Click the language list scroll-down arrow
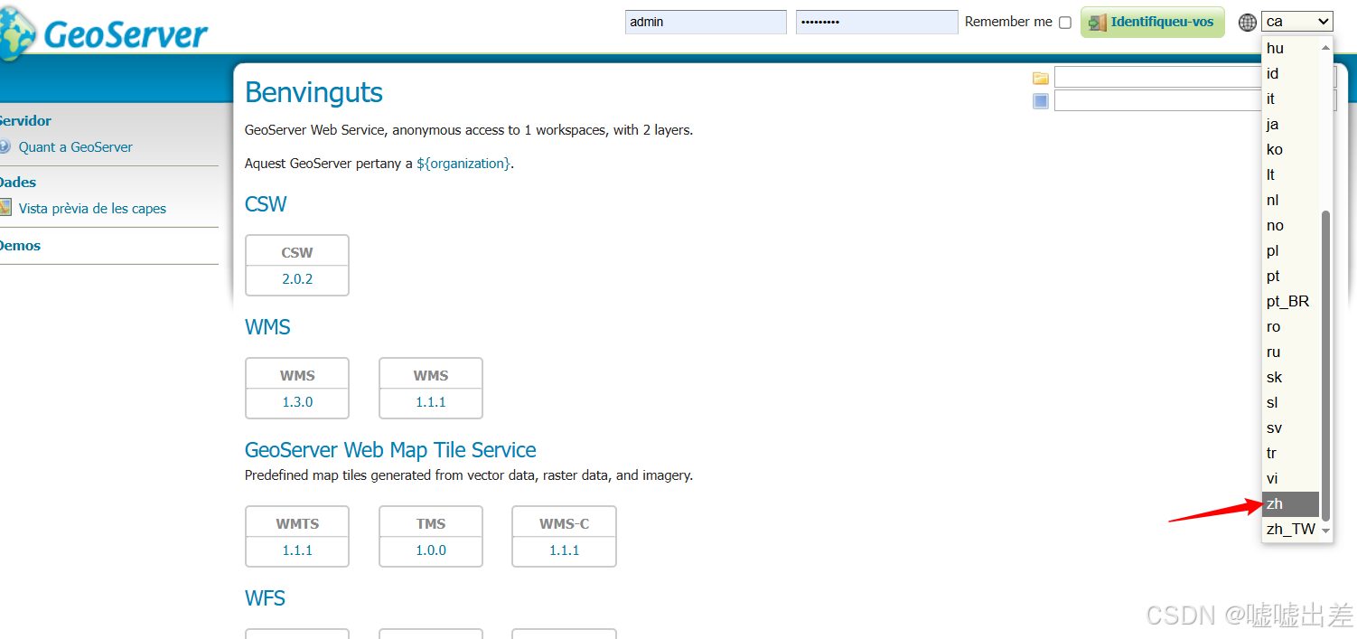 1326,531
